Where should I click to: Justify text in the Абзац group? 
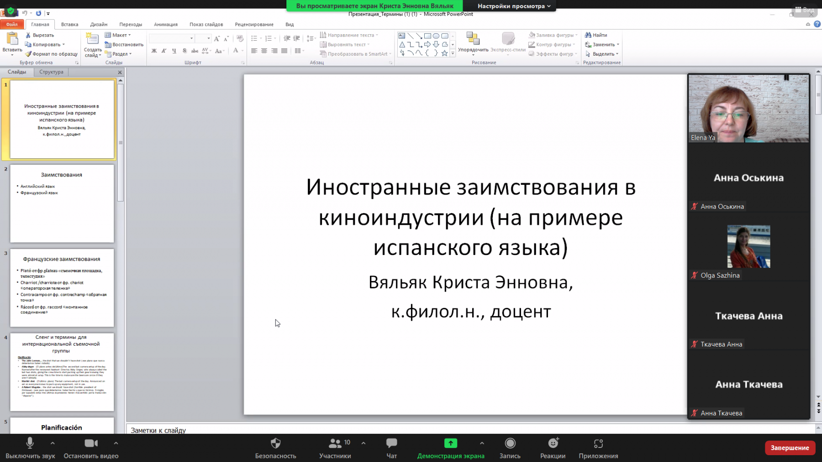click(x=285, y=51)
